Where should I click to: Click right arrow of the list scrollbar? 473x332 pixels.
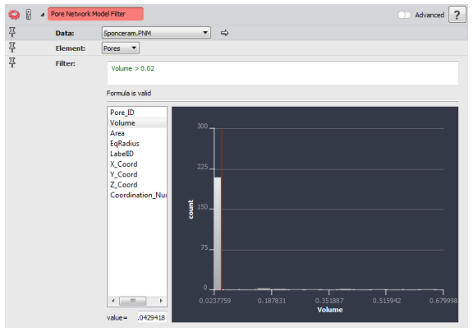coord(161,301)
